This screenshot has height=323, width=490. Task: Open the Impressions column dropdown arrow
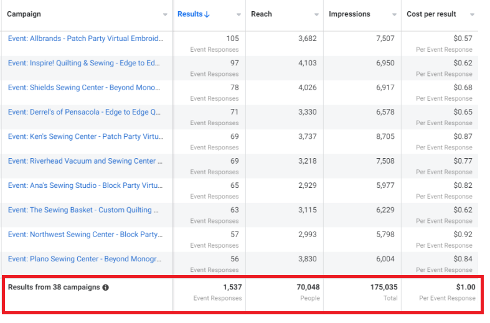(395, 14)
